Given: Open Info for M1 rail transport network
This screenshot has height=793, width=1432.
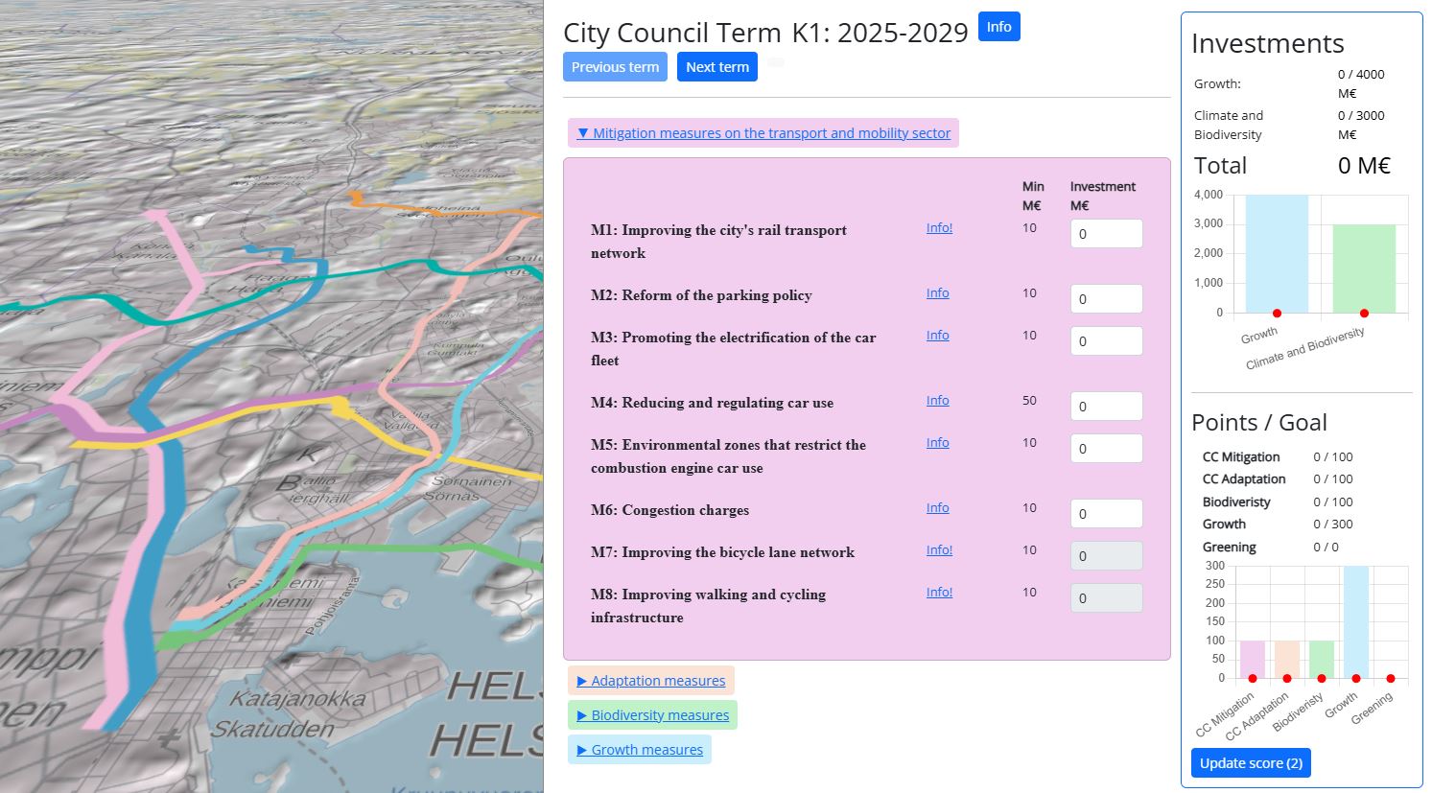Looking at the screenshot, I should [939, 228].
